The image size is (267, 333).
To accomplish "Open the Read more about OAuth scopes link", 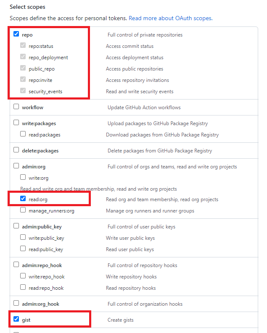I will tap(170, 18).
